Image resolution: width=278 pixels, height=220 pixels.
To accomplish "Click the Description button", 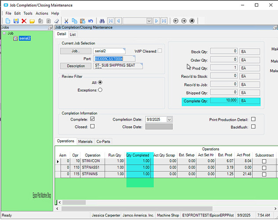I will (x=76, y=66).
